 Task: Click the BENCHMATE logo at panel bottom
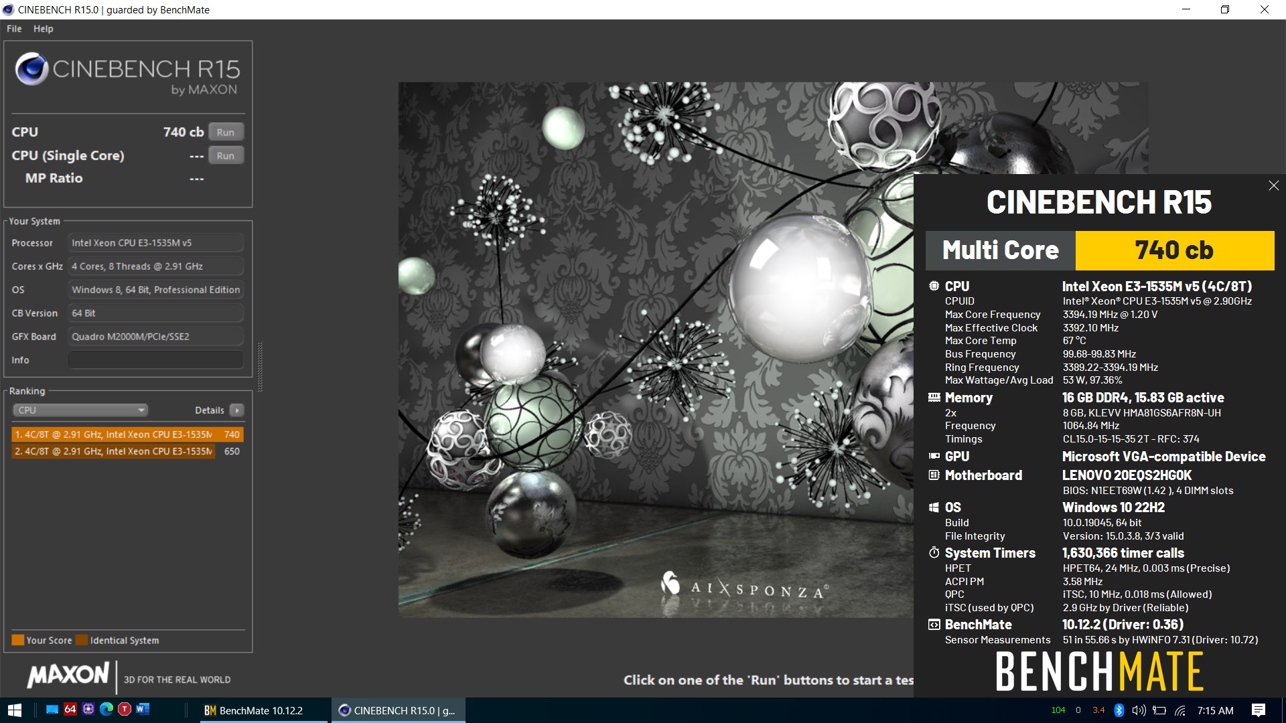pos(1099,672)
